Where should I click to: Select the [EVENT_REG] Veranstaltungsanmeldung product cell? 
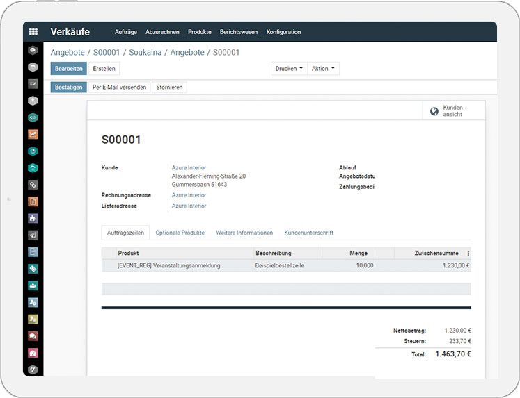point(168,265)
